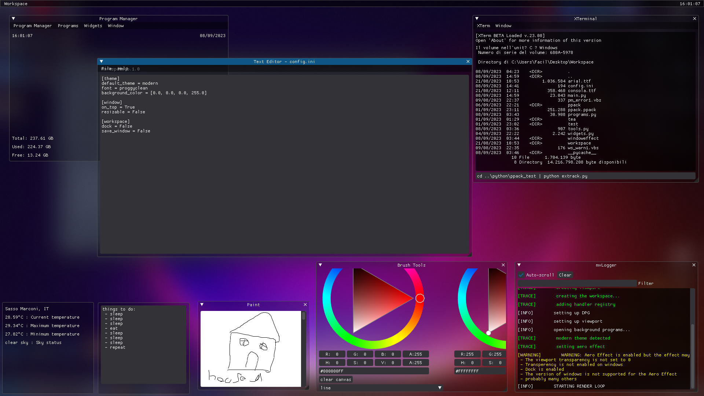Edit the #000000FF hex color field
This screenshot has height=396, width=704.
373,371
